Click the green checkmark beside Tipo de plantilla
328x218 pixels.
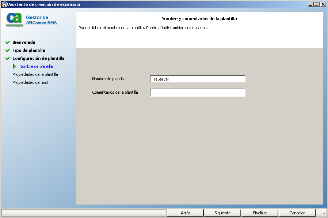coord(8,50)
